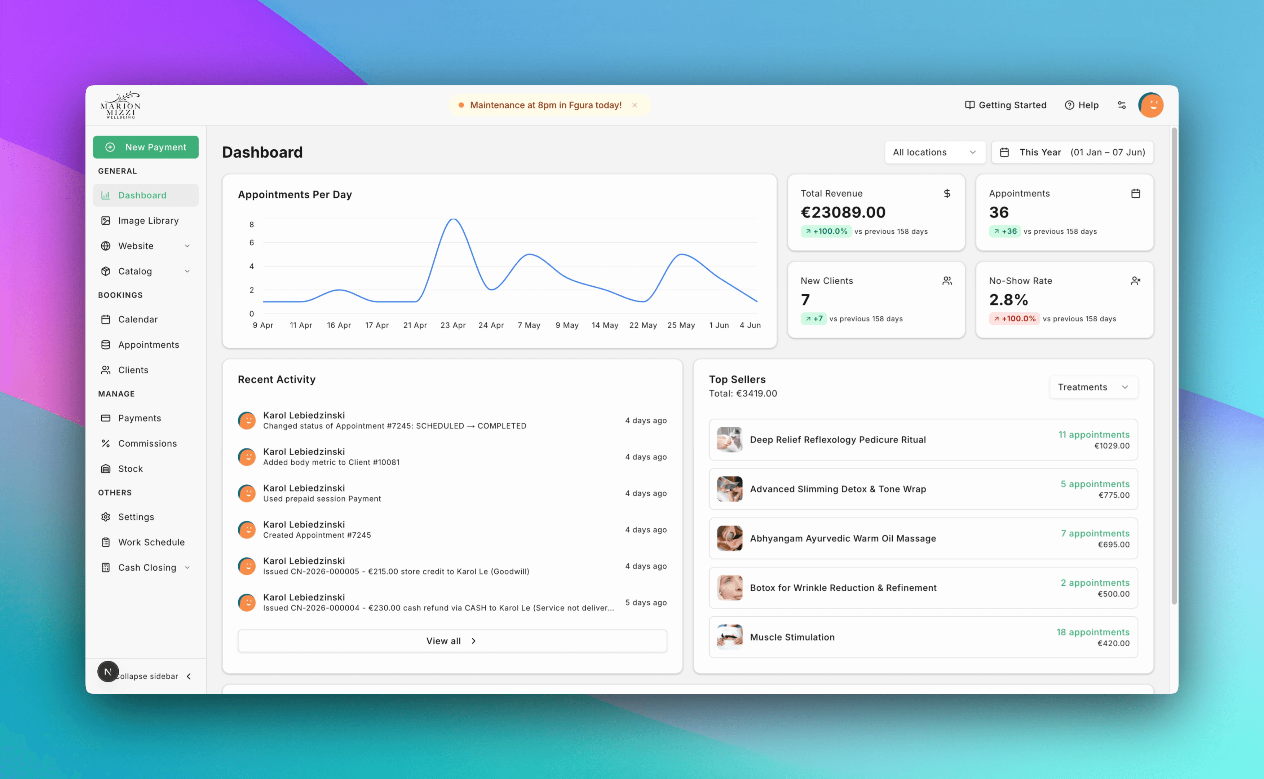
Task: Open the Payments page
Action: tap(146, 418)
